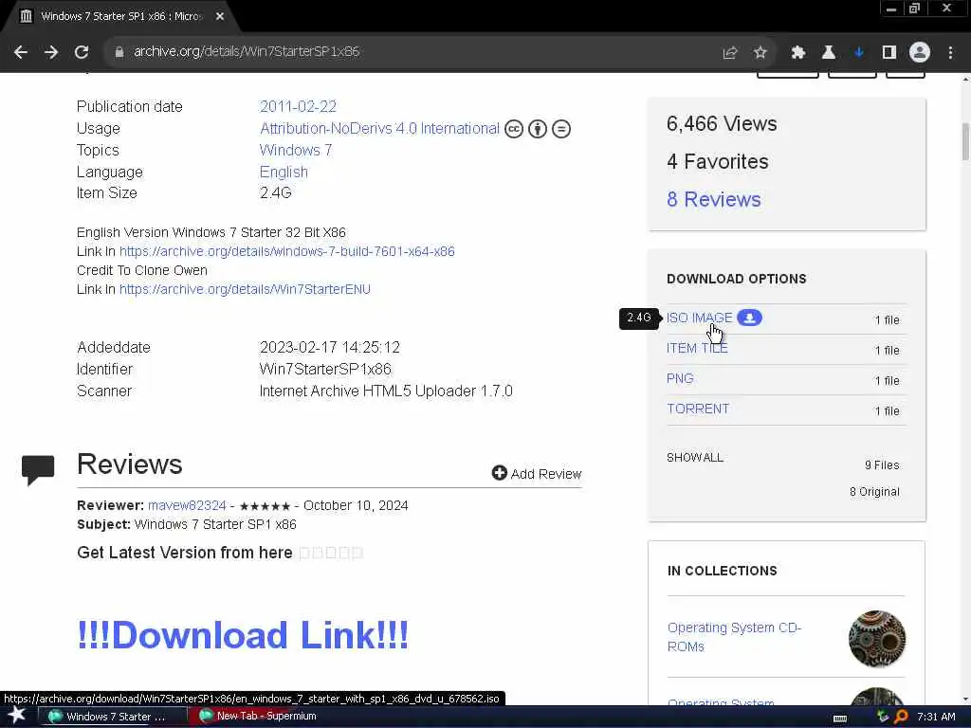Viewport: 971px width, 728px height.
Task: Download the ISO IMAGE file
Action: click(699, 318)
